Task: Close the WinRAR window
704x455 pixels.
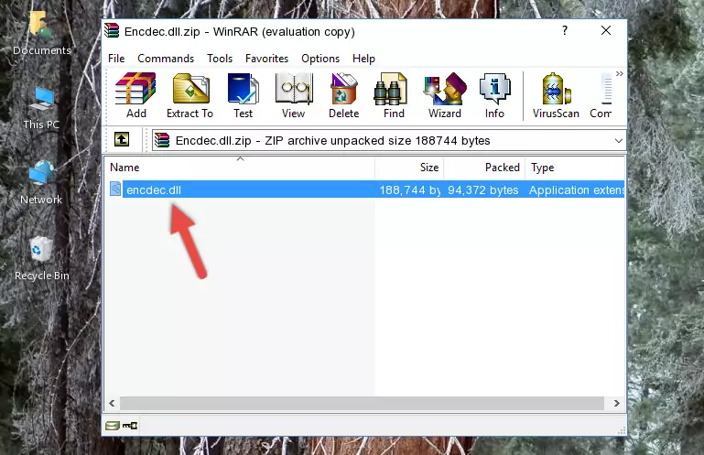Action: point(606,30)
